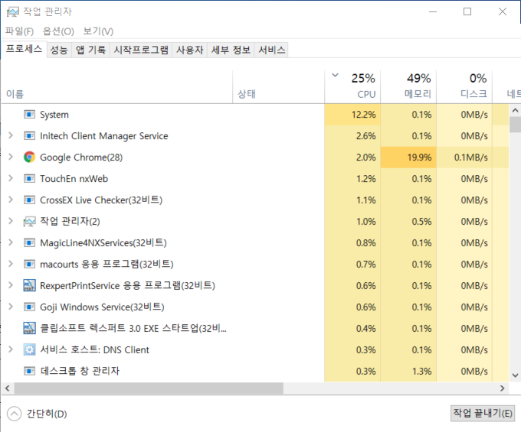Sort by the 상태 column header
Image resolution: width=521 pixels, height=432 pixels.
(278, 87)
